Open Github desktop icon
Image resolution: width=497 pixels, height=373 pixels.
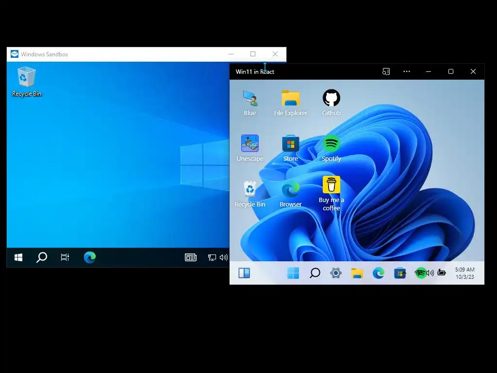pyautogui.click(x=331, y=103)
